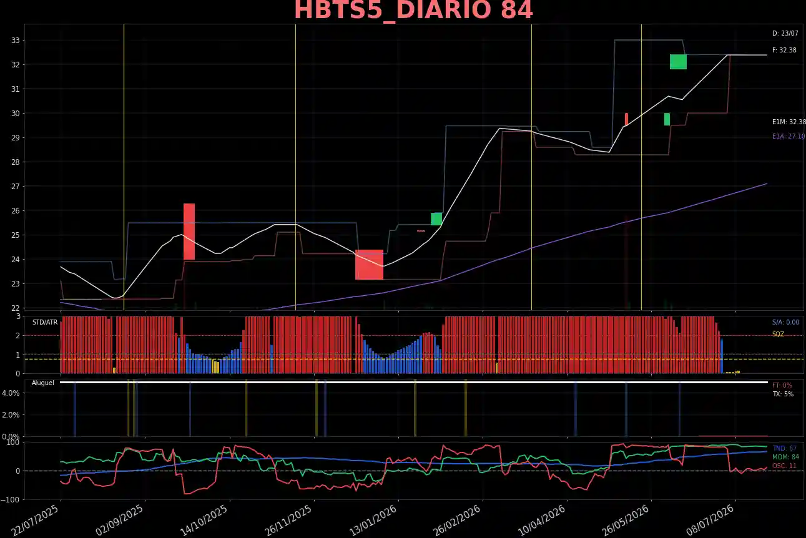Click the 'SQZ' label

[x=778, y=334]
